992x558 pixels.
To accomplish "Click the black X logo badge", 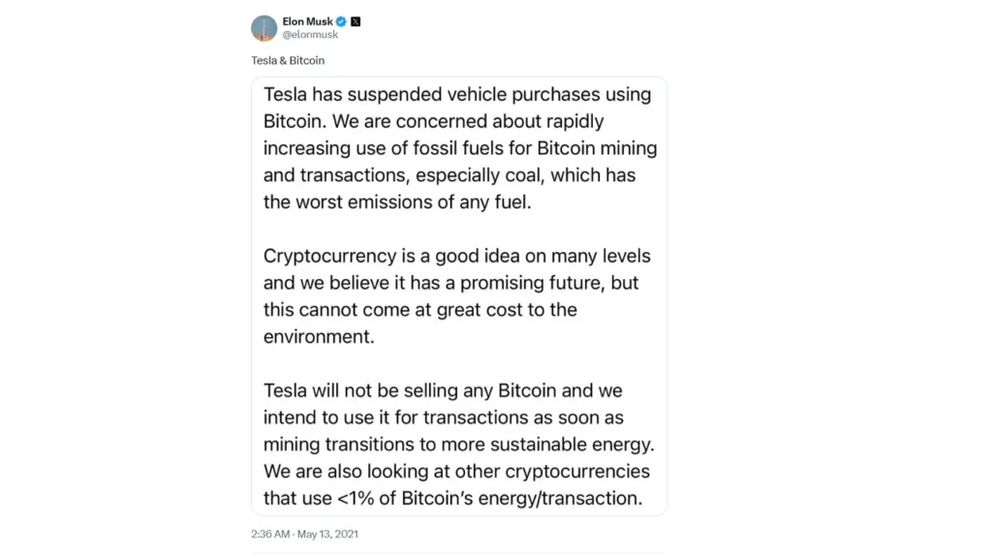I will 356,21.
